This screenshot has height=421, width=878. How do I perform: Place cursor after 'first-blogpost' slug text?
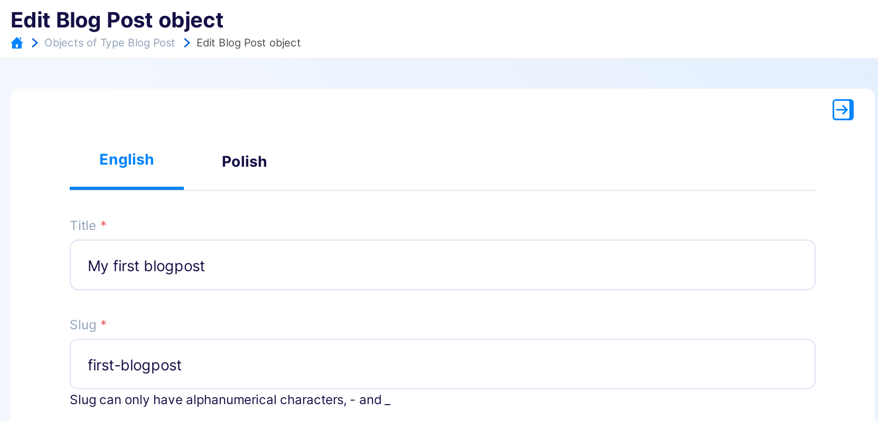click(183, 365)
